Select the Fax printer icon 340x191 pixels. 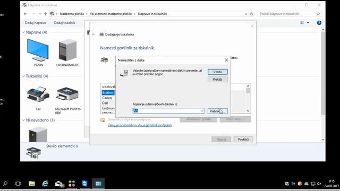[x=38, y=98]
